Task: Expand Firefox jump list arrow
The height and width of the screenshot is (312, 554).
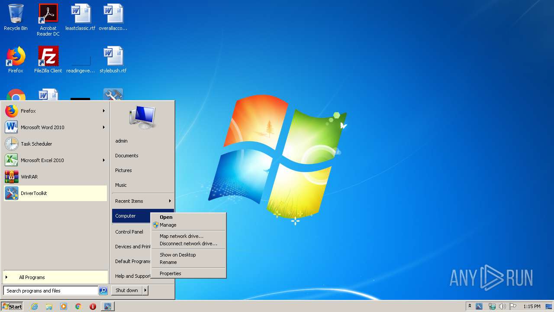Action: (104, 111)
